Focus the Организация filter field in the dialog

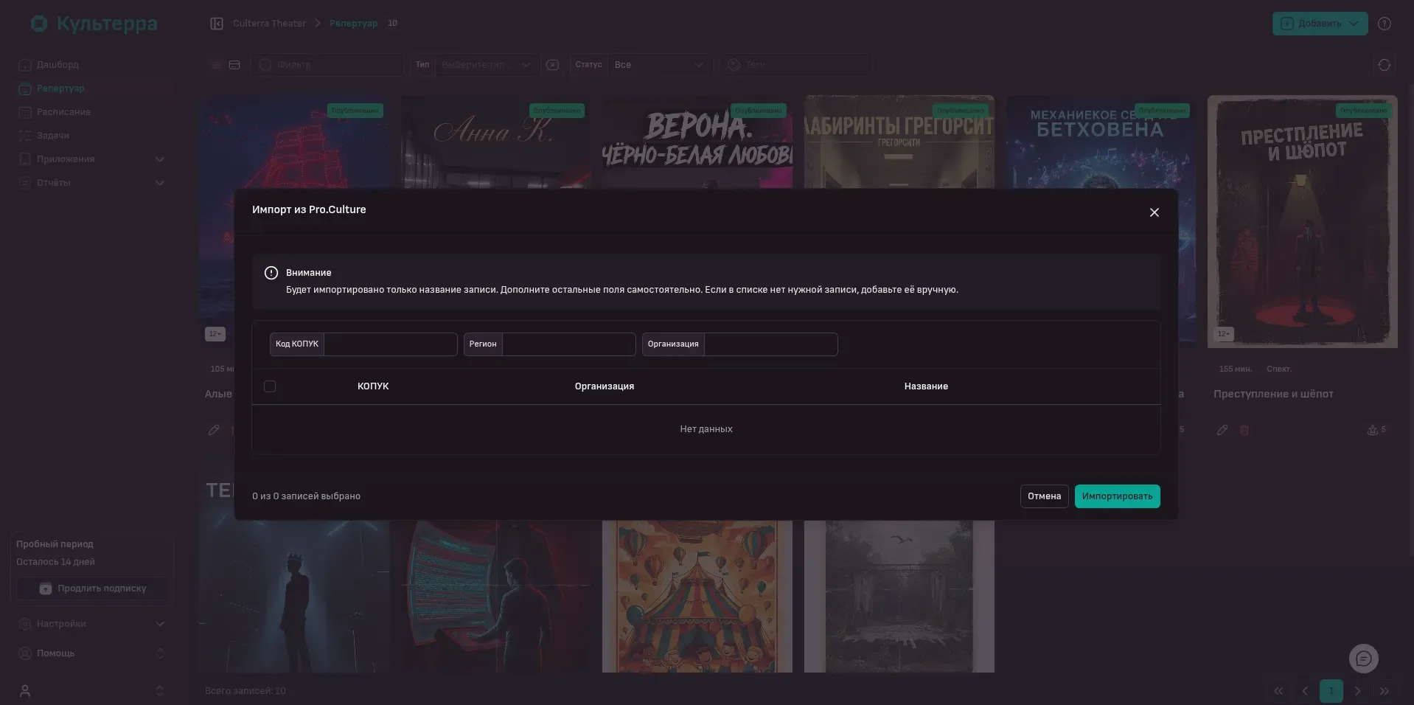click(x=770, y=344)
